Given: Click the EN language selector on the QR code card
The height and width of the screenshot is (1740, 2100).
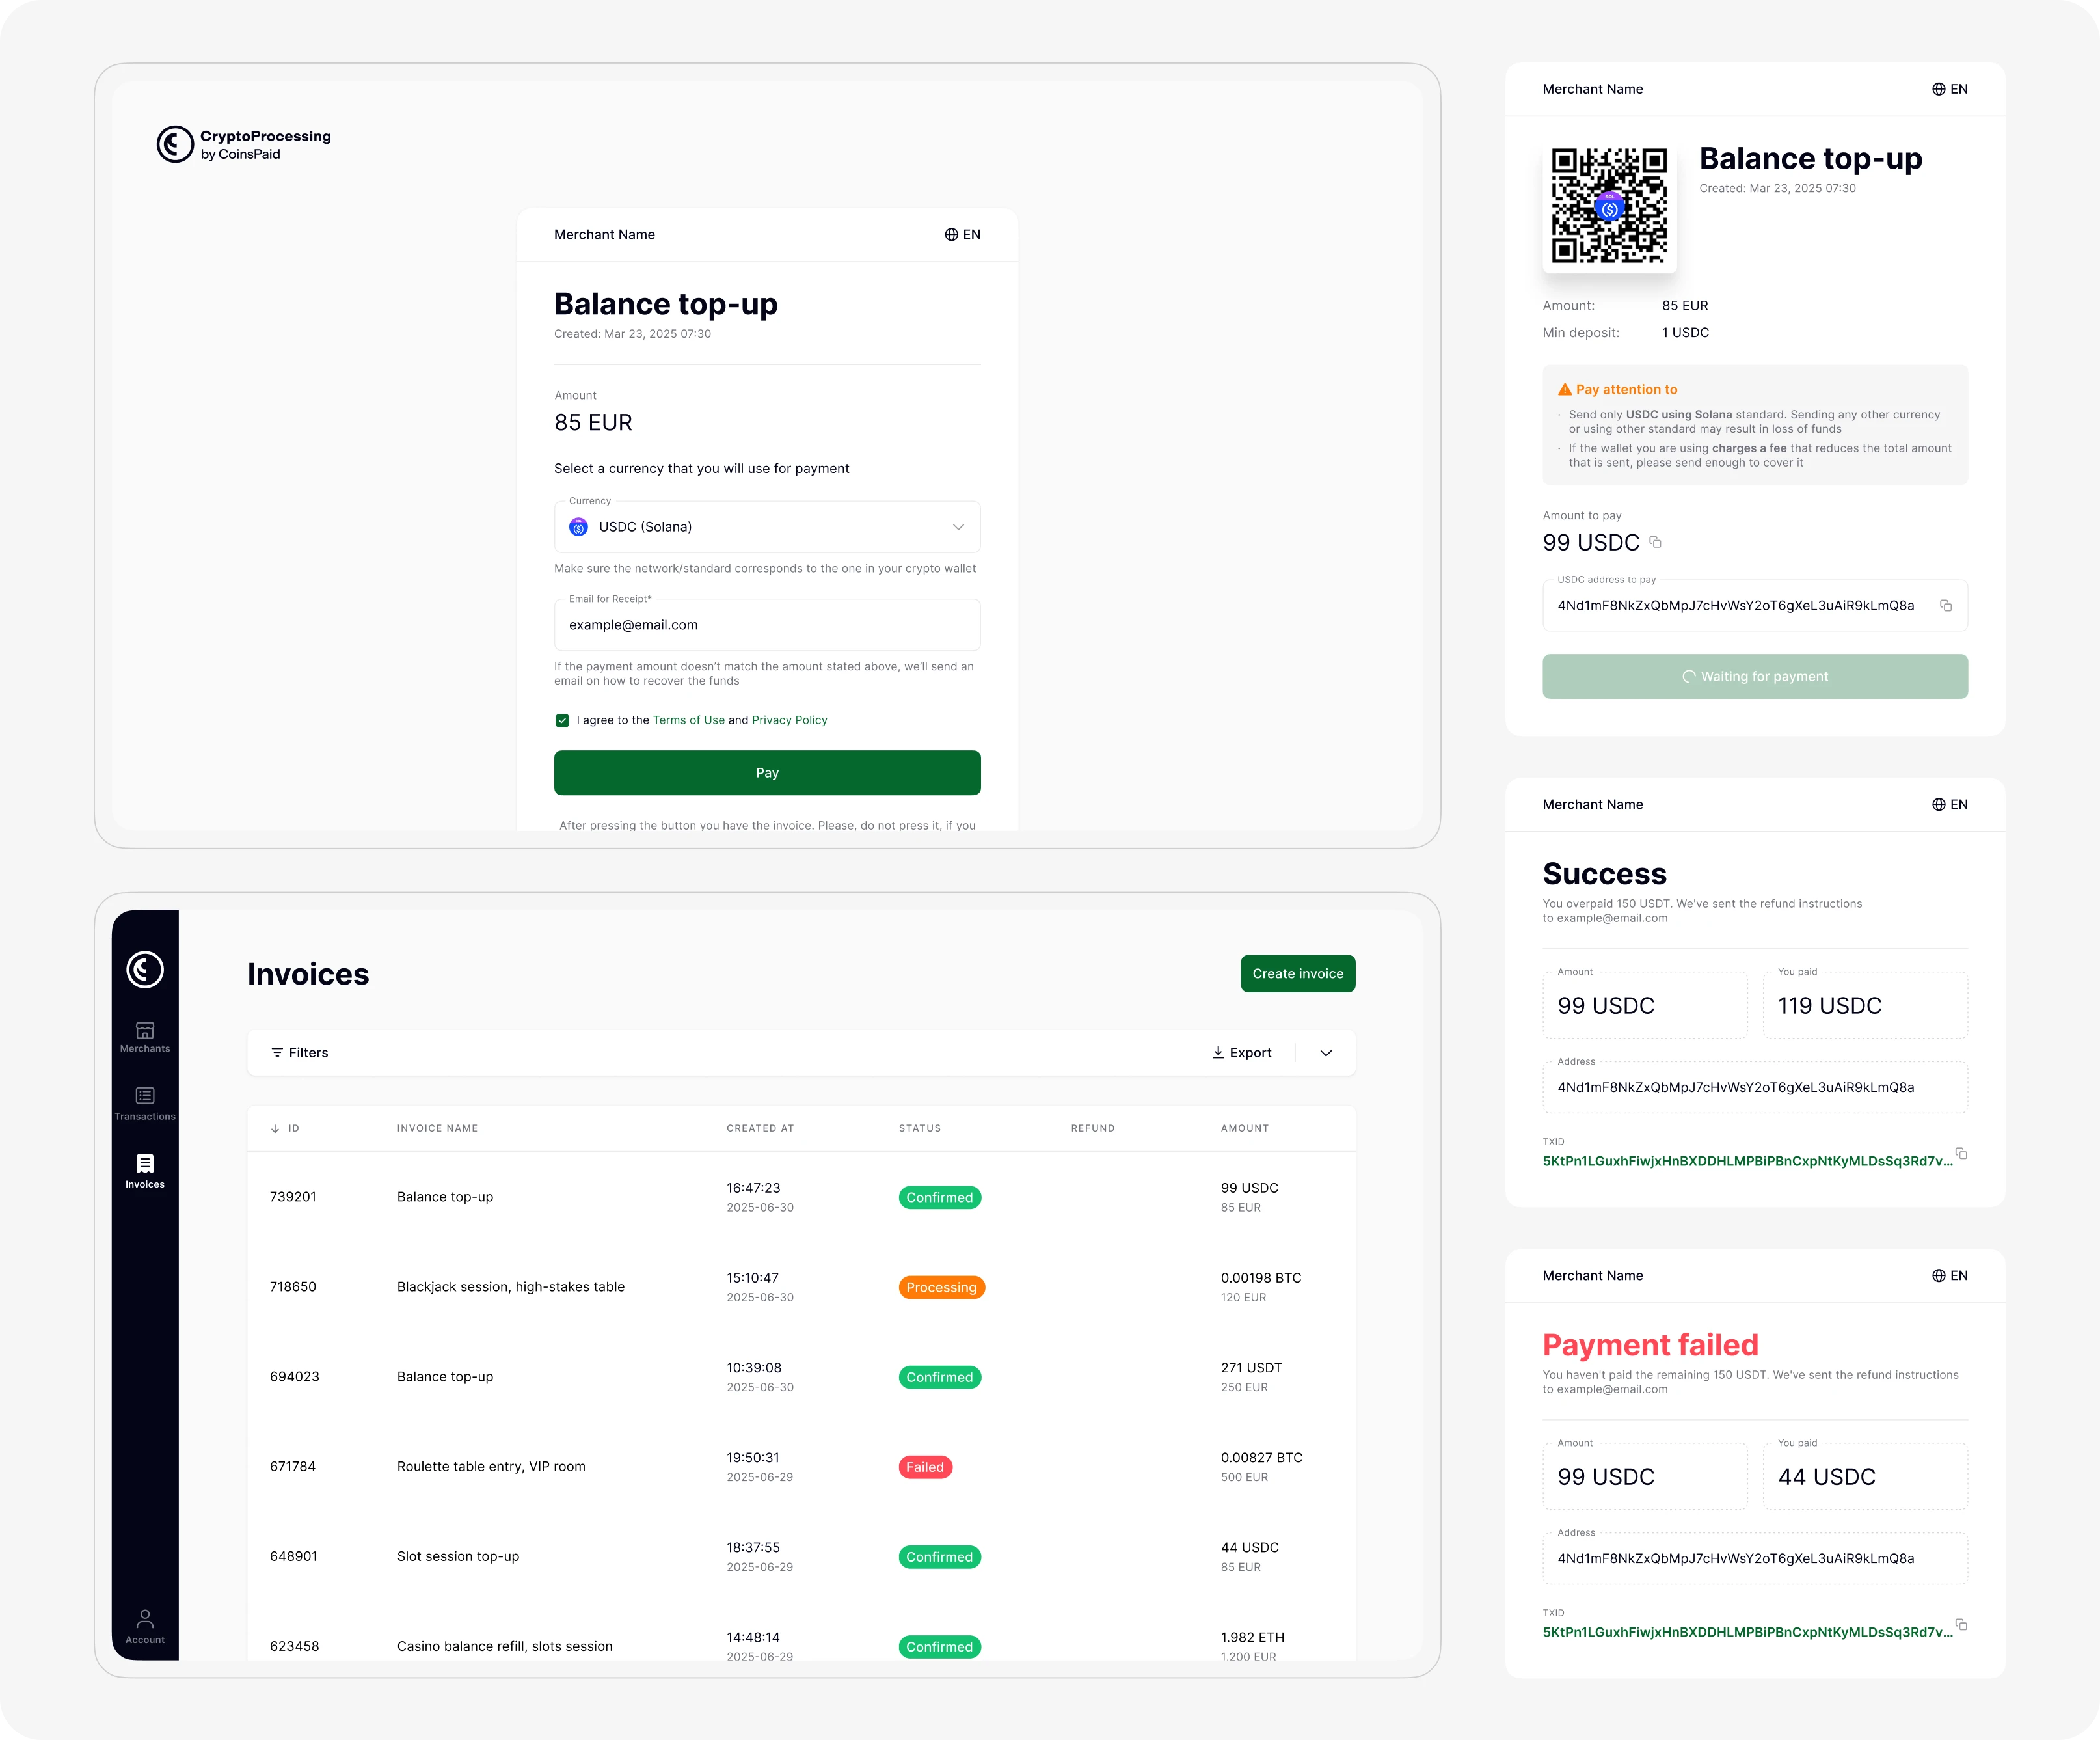Looking at the screenshot, I should click(1949, 89).
